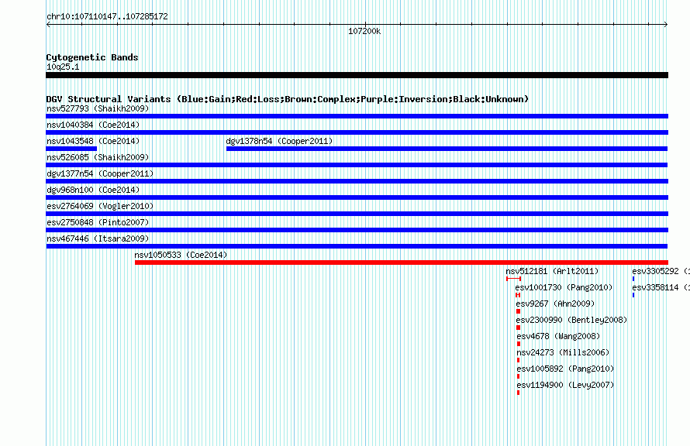Viewport: 690px width, 446px height.
Task: Click the esv2300990 (Bentley2008) label
Action: pyautogui.click(x=571, y=320)
